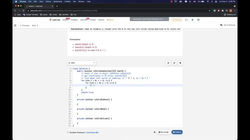Open editor settings gear
The width and height of the screenshot is (250, 140).
click(x=180, y=63)
